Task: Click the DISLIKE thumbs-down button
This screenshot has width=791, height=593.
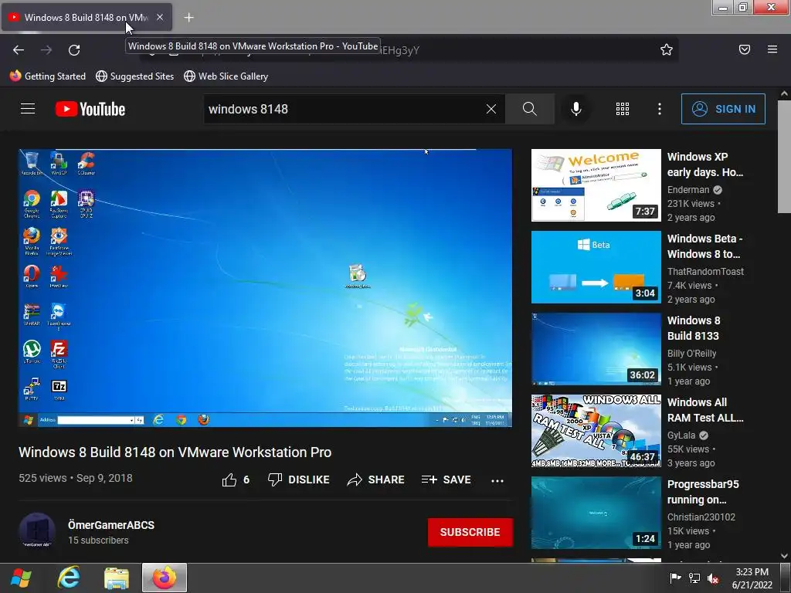Action: click(x=299, y=480)
